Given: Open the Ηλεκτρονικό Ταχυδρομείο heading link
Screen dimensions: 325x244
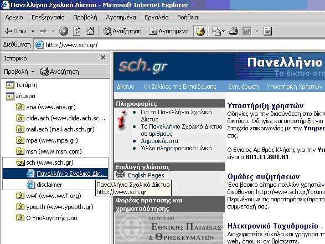Looking at the screenshot, I should click(x=273, y=226).
